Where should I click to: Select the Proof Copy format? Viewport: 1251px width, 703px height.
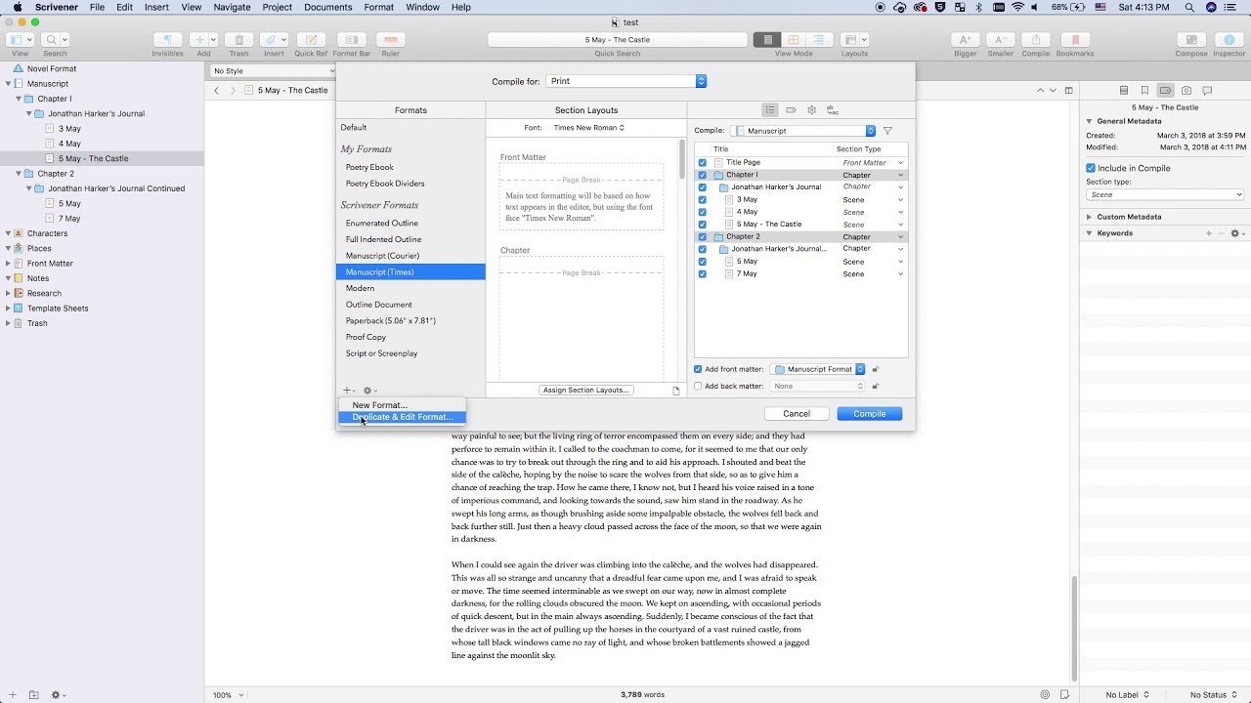[x=410, y=337]
